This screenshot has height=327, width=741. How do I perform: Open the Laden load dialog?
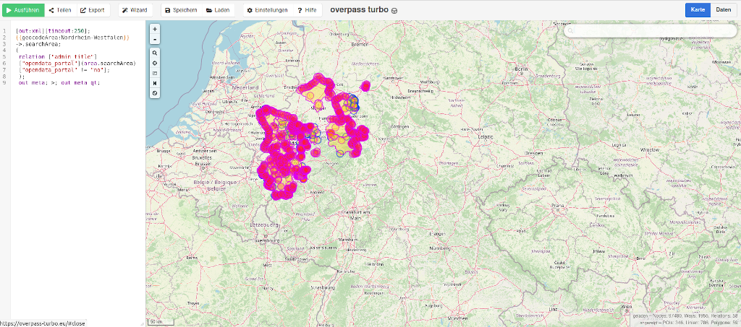[218, 11]
